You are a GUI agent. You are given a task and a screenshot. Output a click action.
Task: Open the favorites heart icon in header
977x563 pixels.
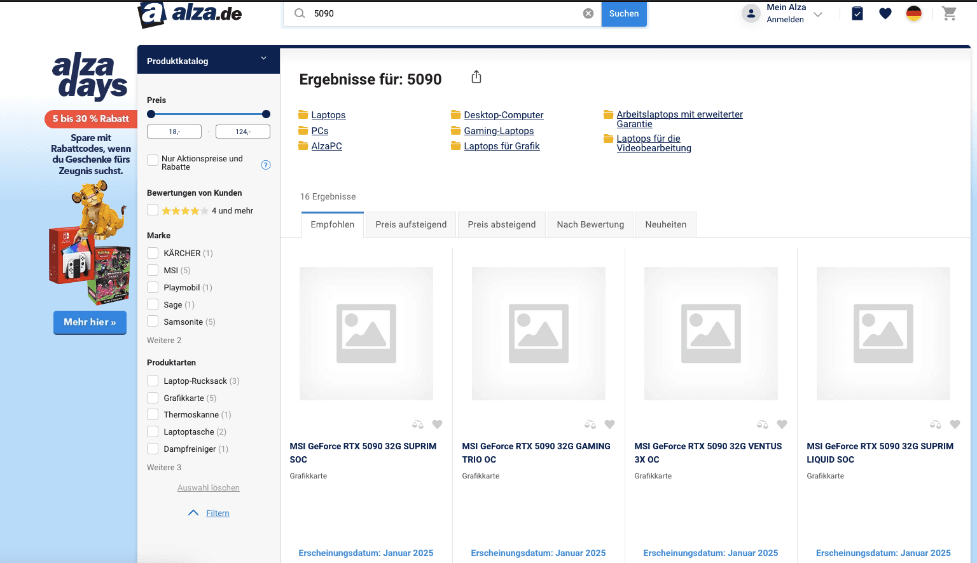coord(885,13)
